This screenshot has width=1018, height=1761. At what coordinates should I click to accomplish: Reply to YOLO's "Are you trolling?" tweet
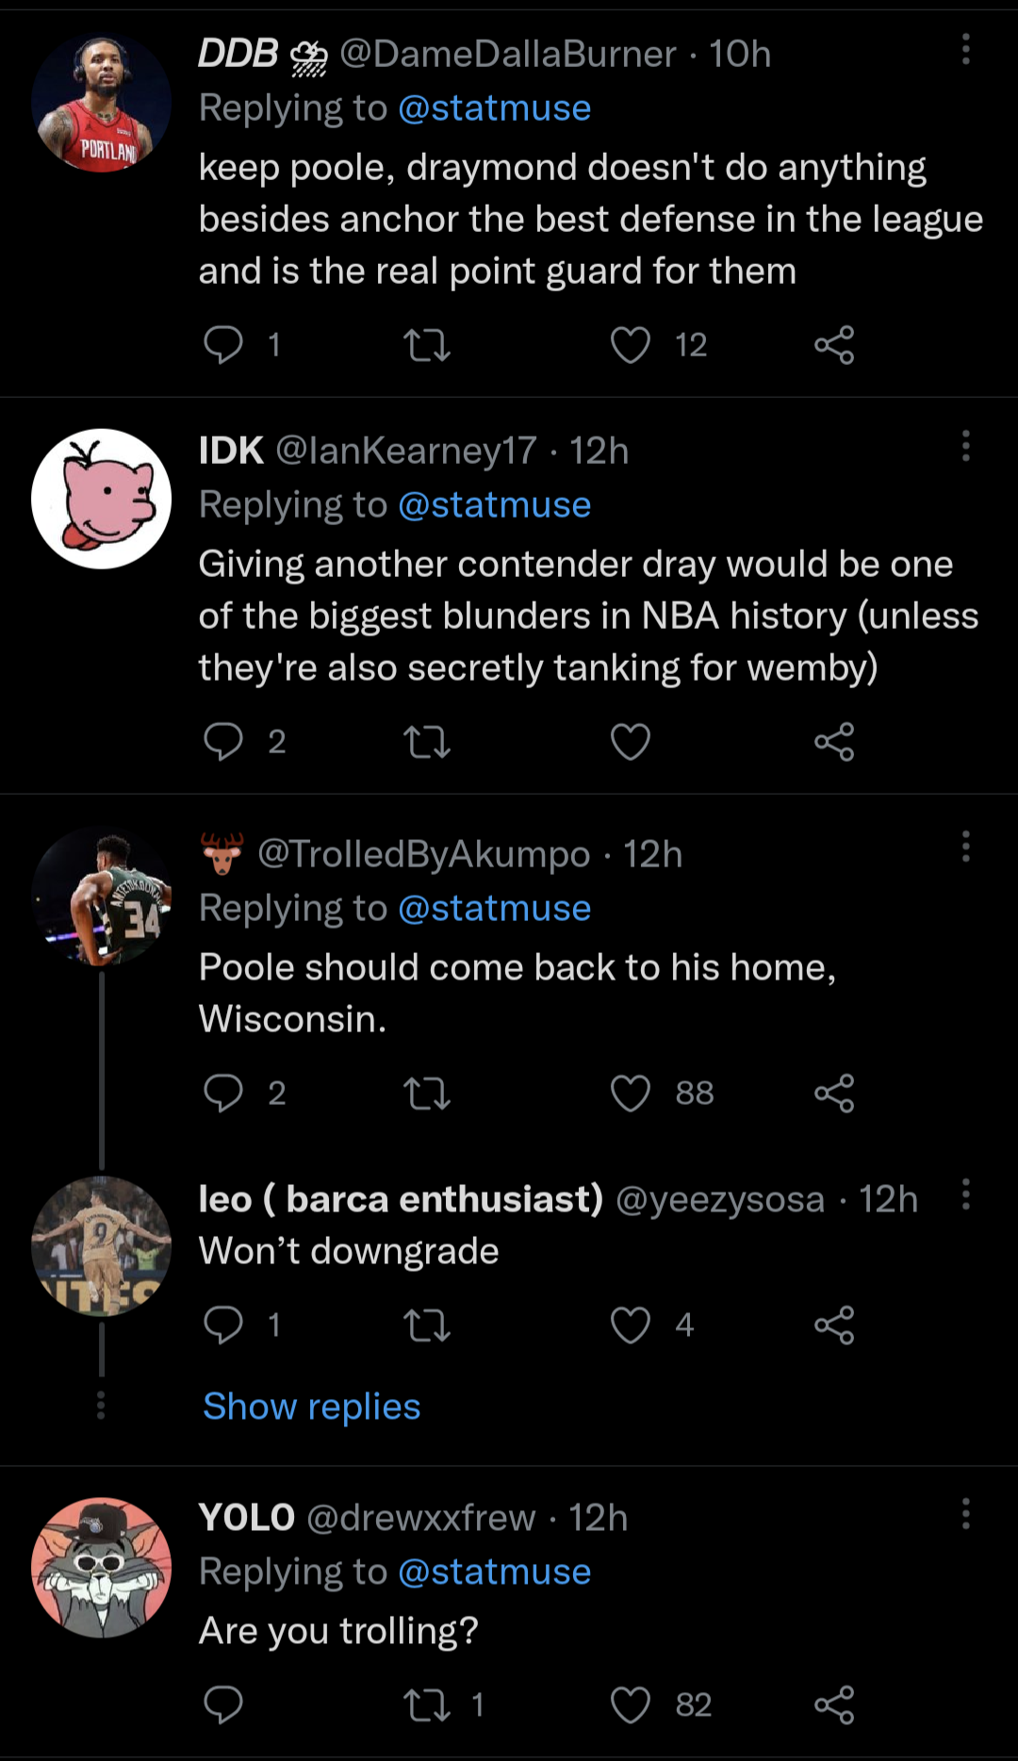pyautogui.click(x=223, y=1704)
